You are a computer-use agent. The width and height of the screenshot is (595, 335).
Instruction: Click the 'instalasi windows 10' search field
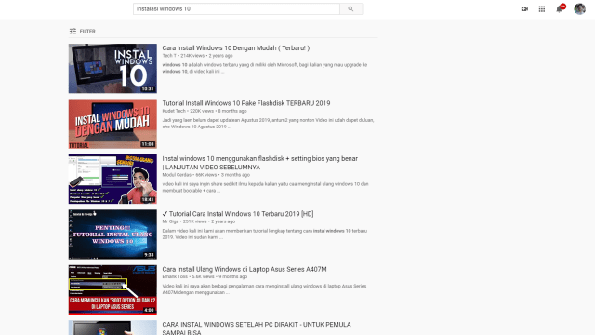click(236, 8)
